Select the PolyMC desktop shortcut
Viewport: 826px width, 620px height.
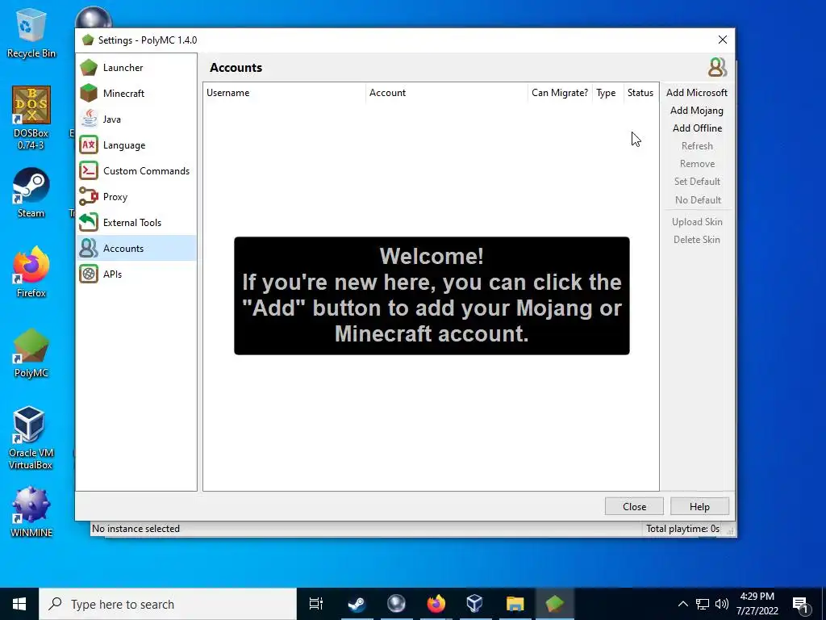pyautogui.click(x=31, y=354)
